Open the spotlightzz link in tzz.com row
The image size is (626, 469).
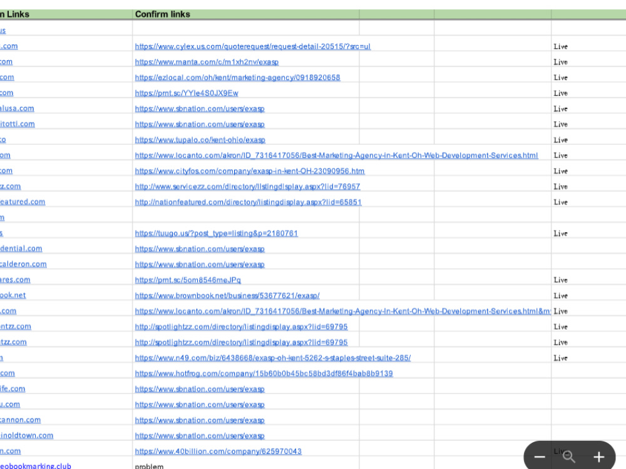[241, 342]
